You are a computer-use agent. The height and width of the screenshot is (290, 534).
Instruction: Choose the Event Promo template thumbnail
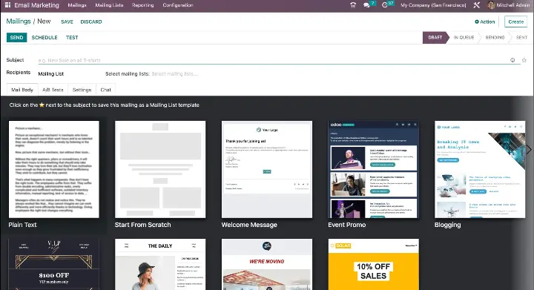(374, 170)
